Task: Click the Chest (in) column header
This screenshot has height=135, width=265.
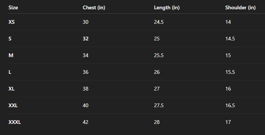Action: [94, 8]
